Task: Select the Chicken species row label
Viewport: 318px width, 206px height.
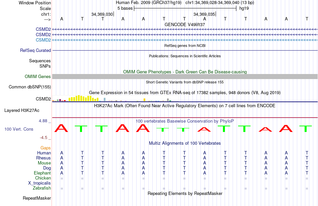Action: click(x=43, y=178)
